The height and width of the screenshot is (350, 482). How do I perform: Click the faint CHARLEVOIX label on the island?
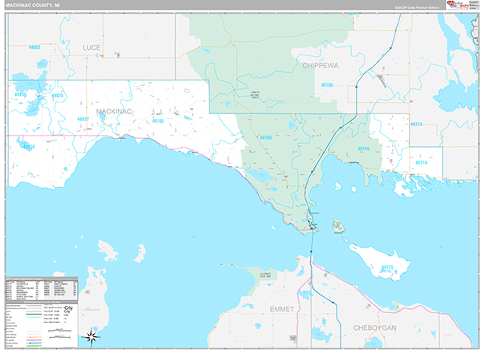(92, 310)
